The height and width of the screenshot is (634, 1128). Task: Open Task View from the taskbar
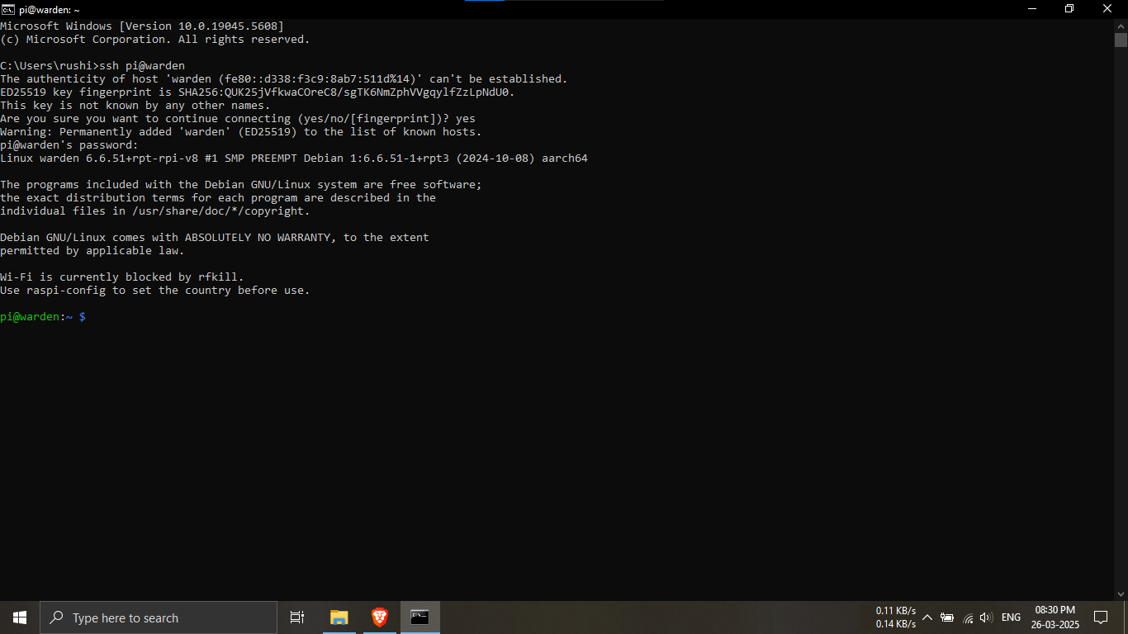pos(297,617)
